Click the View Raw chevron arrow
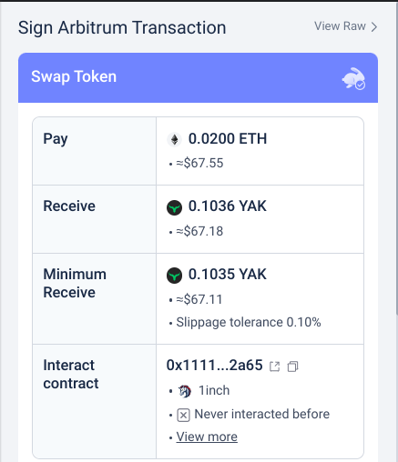The image size is (398, 462). [x=374, y=26]
